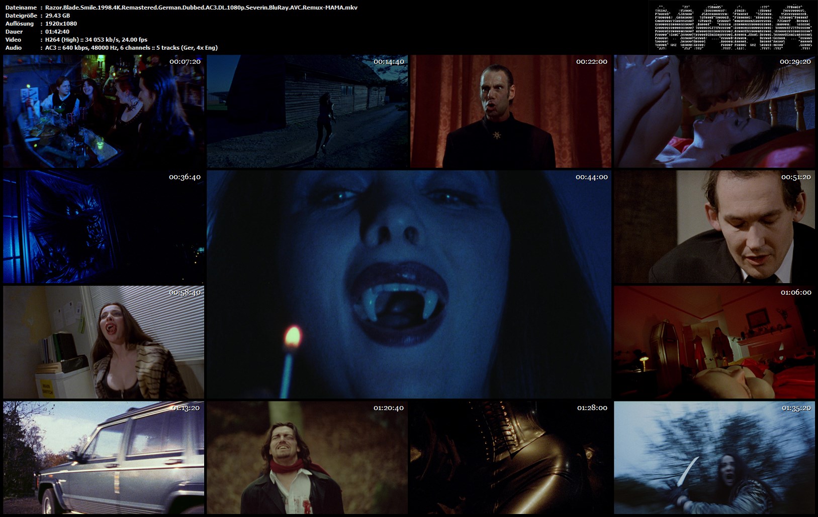Click the 00:36:40 timestamp
Screen dimensions: 818x517
[x=185, y=177]
